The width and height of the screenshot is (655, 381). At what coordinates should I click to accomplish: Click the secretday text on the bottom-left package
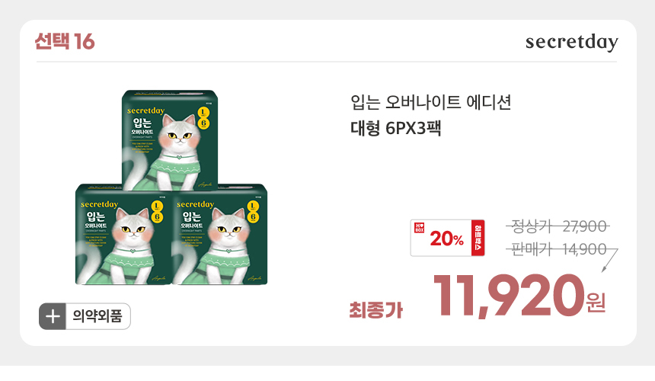click(100, 204)
